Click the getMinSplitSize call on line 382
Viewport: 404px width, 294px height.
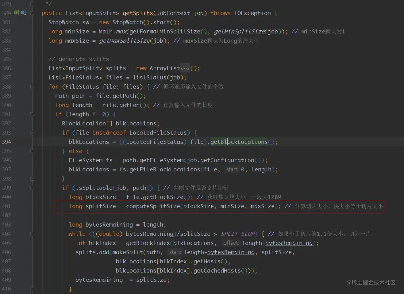coord(239,32)
